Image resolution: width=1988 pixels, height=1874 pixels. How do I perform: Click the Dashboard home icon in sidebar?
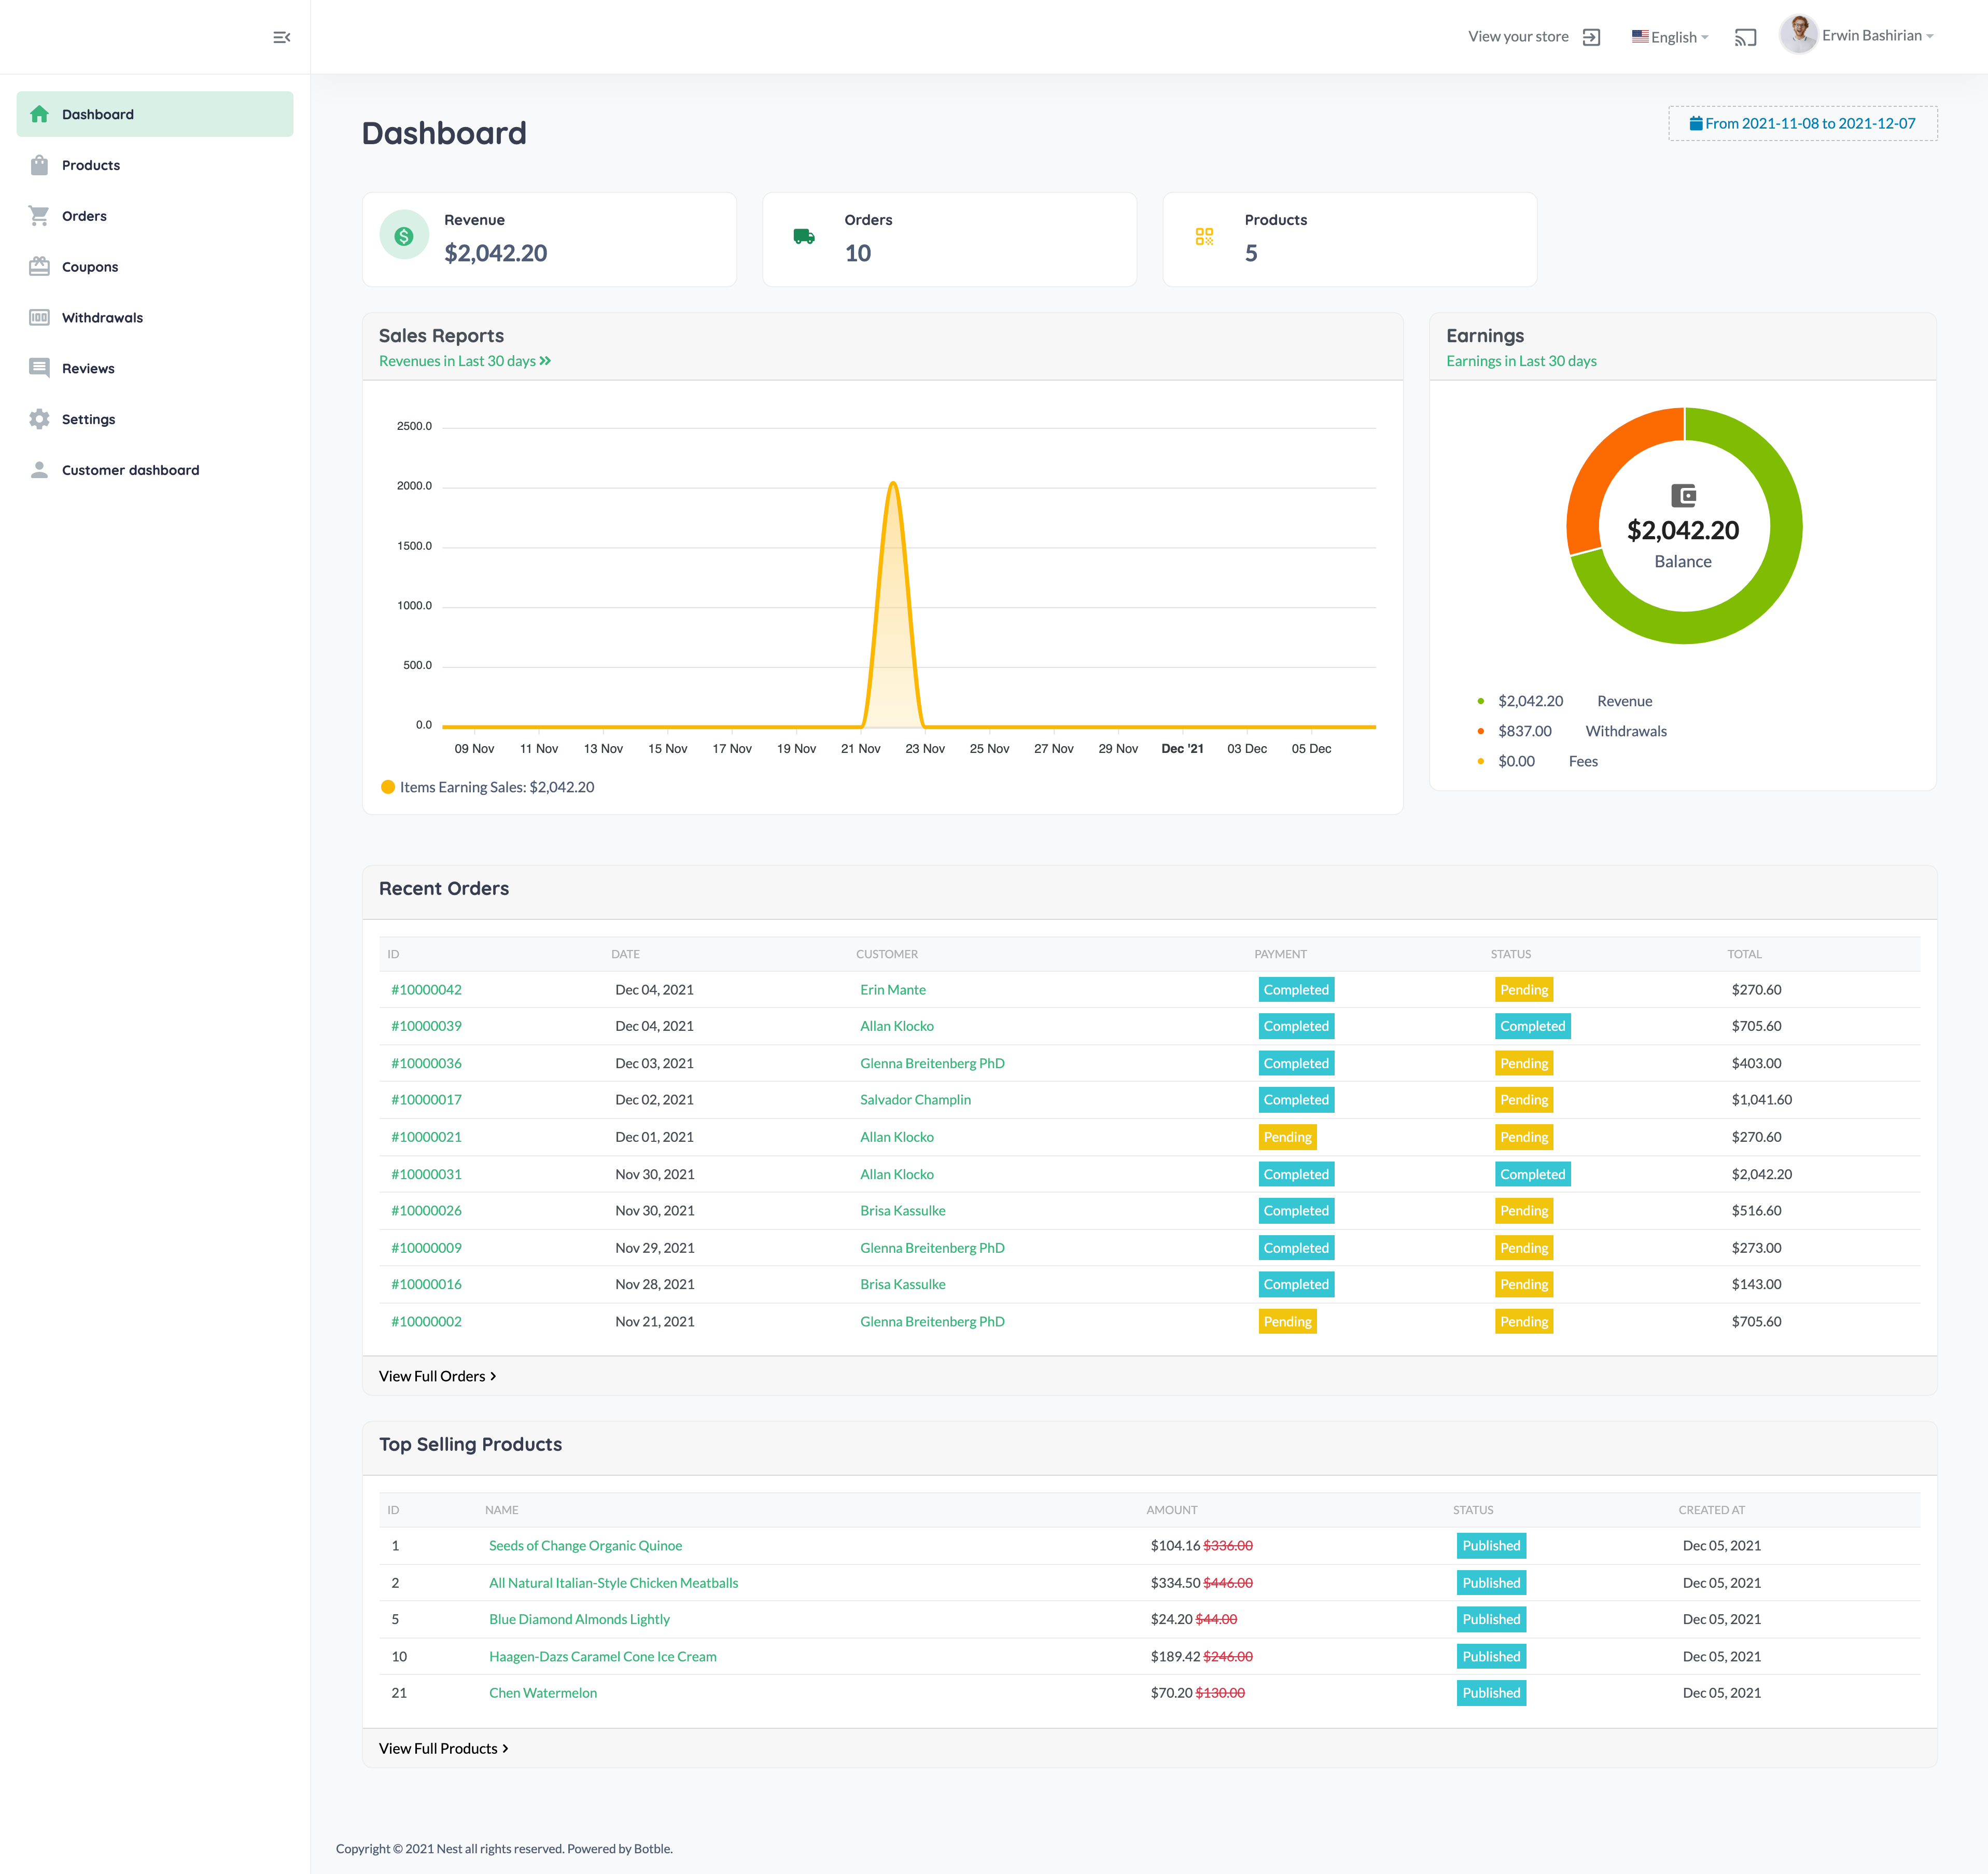(39, 114)
